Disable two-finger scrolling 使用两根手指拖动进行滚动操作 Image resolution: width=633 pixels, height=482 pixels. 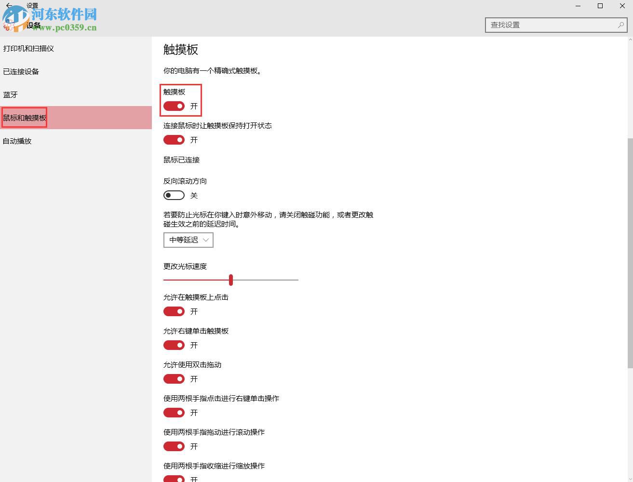coord(174,446)
